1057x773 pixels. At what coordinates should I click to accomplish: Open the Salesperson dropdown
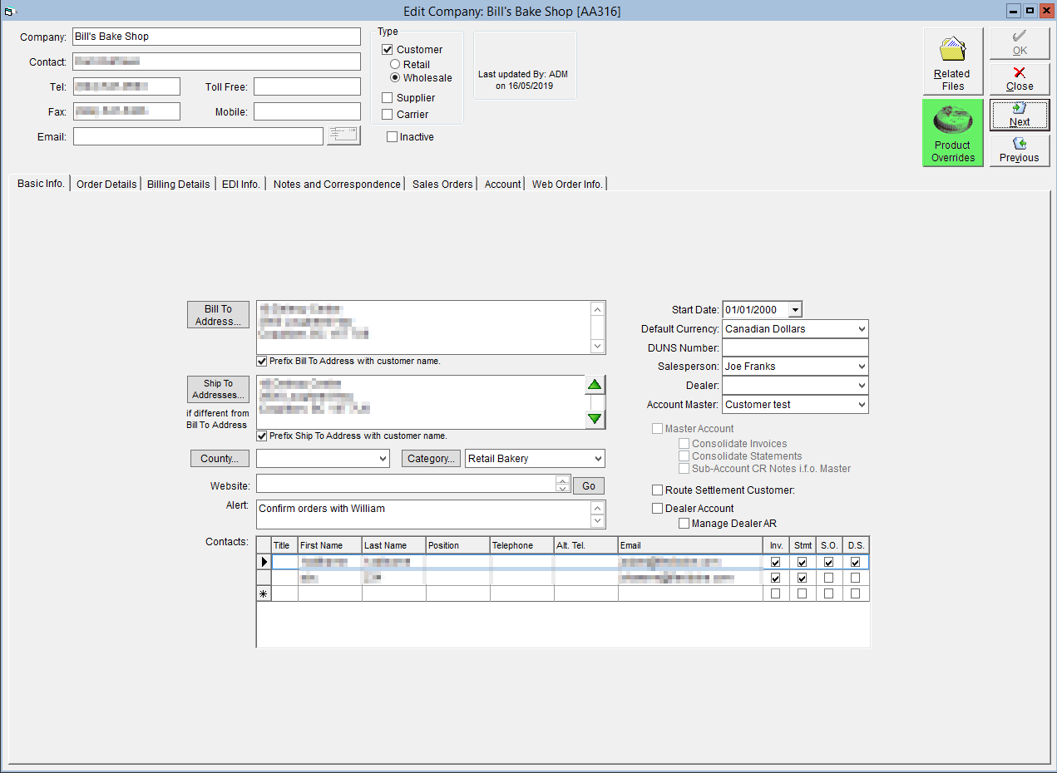click(860, 367)
